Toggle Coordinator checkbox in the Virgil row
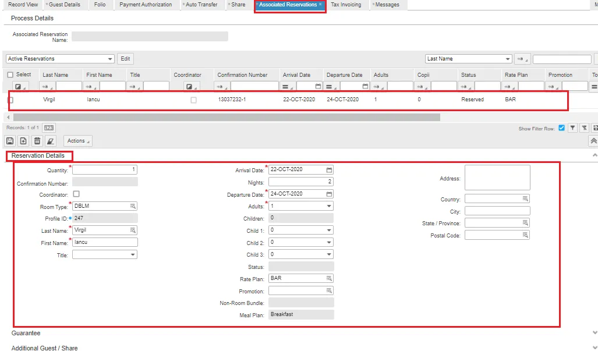The image size is (598, 351). (194, 100)
